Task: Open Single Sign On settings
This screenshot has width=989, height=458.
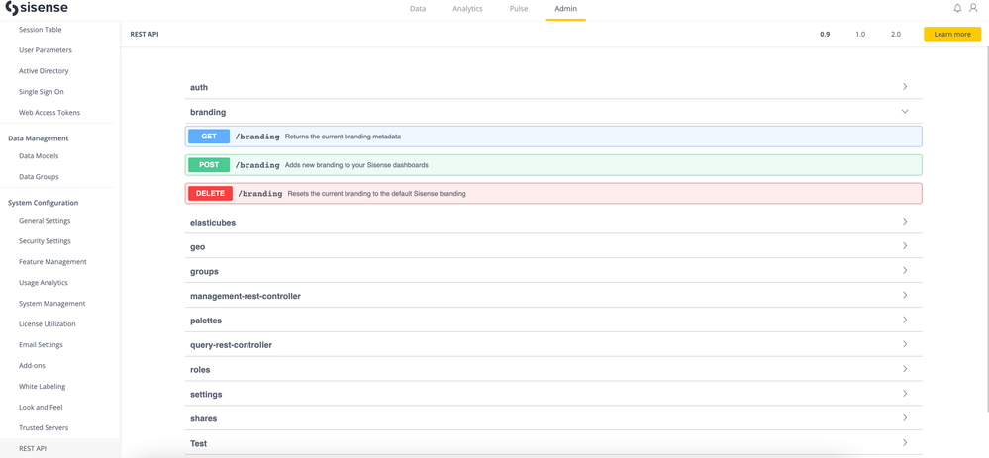Action: point(42,92)
